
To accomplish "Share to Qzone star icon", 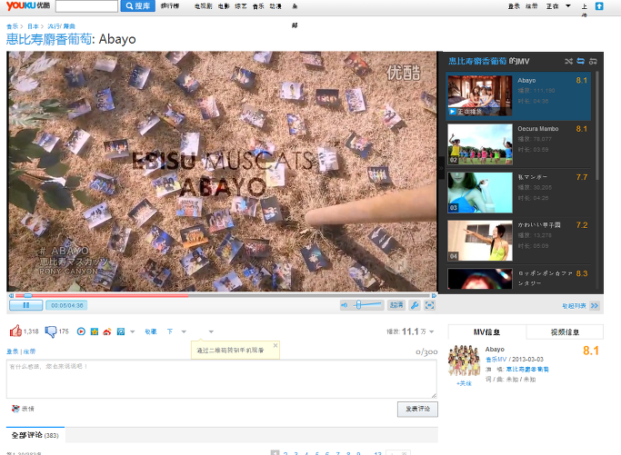I will (95, 331).
